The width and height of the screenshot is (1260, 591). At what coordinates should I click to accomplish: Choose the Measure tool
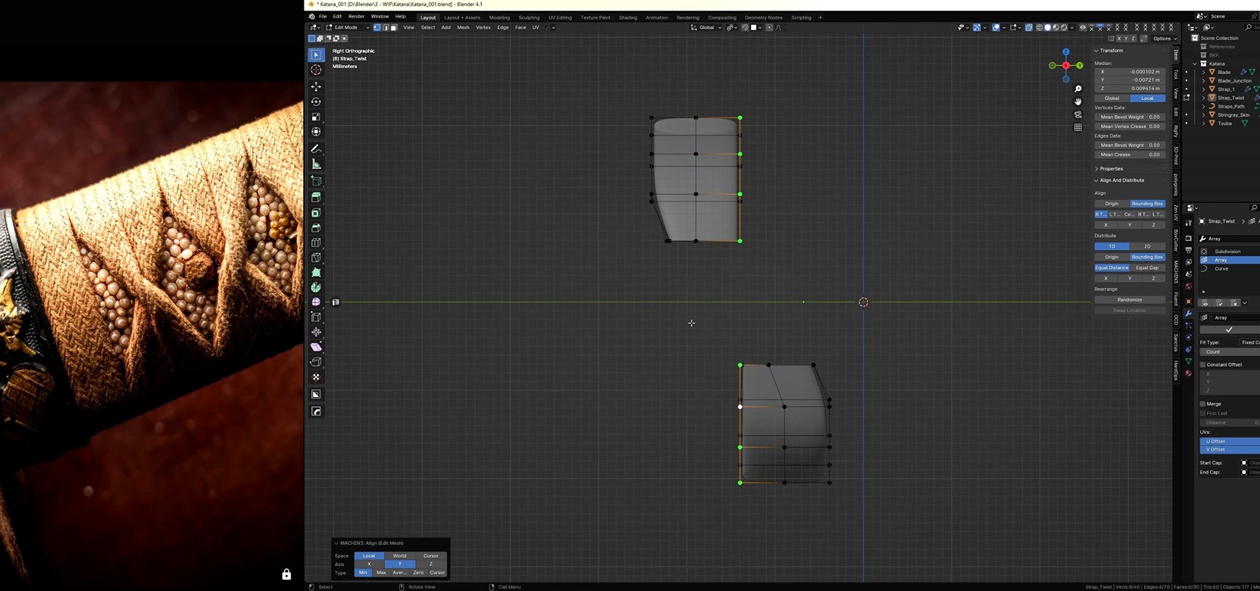pos(316,164)
